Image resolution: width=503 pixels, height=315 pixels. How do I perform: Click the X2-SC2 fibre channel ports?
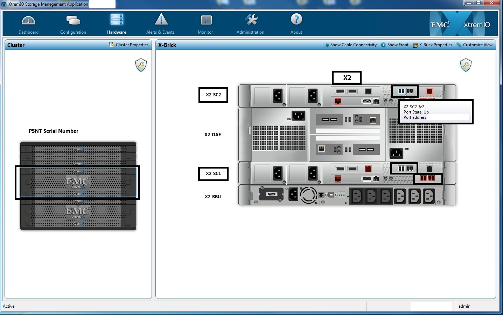pyautogui.click(x=405, y=91)
